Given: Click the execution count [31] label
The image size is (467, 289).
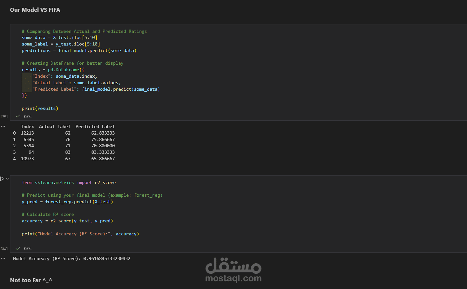Looking at the screenshot, I should pos(4,249).
